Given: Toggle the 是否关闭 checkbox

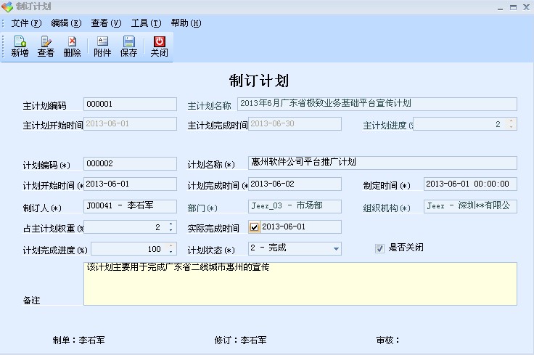Looking at the screenshot, I should [x=379, y=248].
